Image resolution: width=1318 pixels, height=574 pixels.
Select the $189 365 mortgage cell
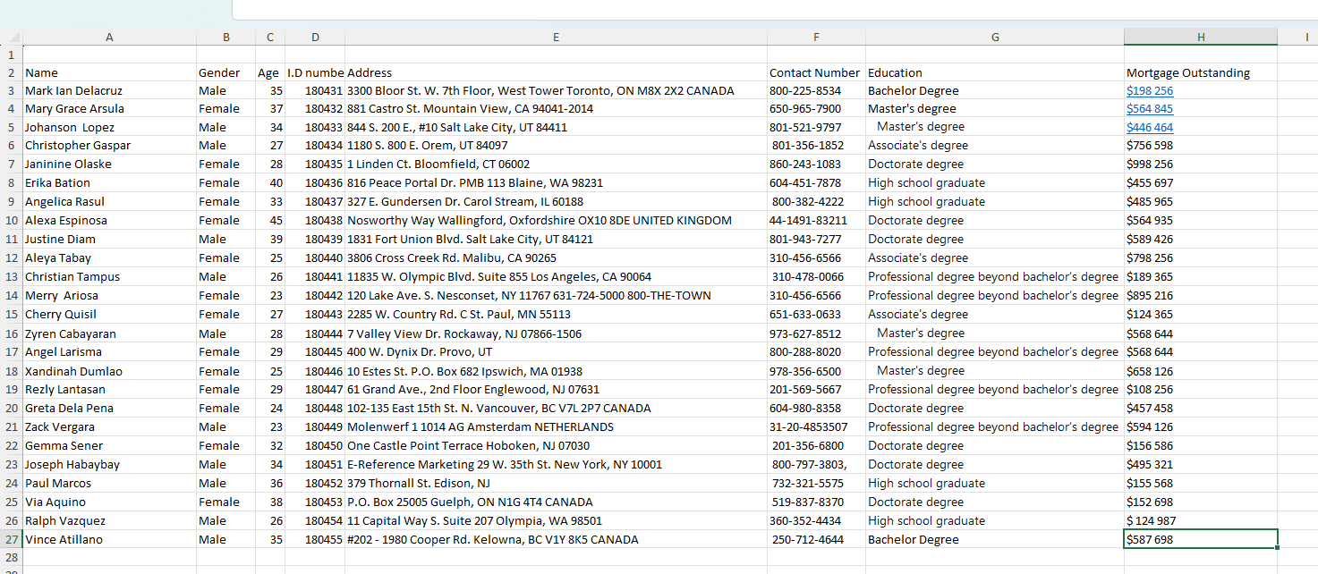coord(1201,276)
